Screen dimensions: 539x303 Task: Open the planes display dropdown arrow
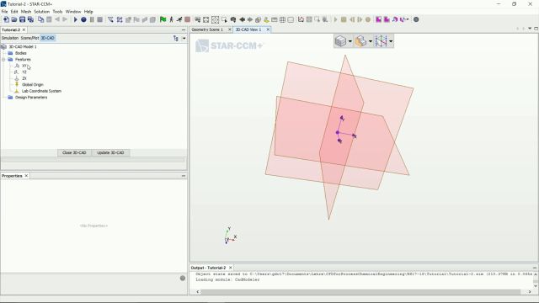click(x=391, y=41)
